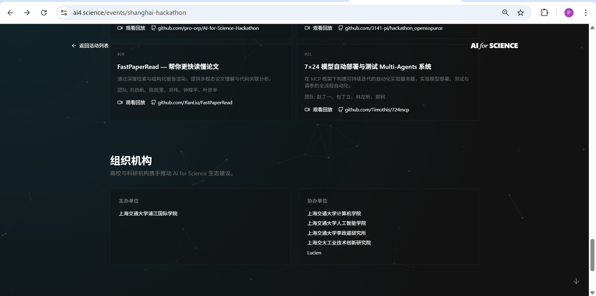The height and width of the screenshot is (296, 596).
Task: Click the 7×24 模型自动部署与测试 Multi-Agents 系统 title
Action: (x=368, y=67)
